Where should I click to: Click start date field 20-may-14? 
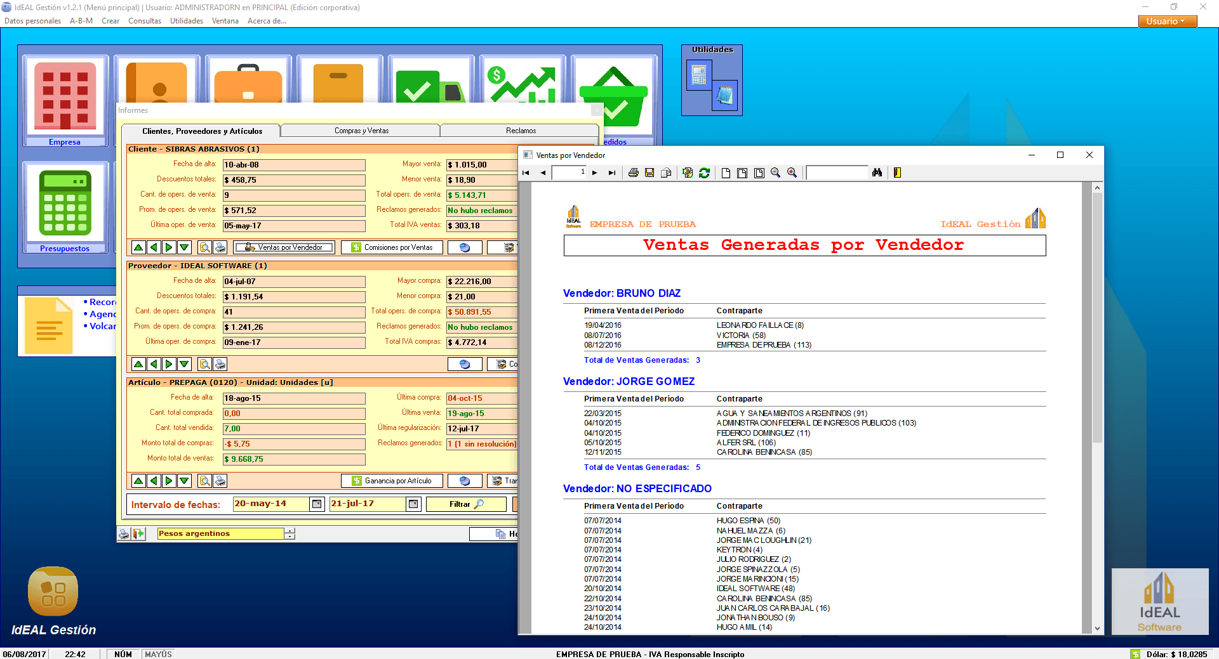coord(271,504)
